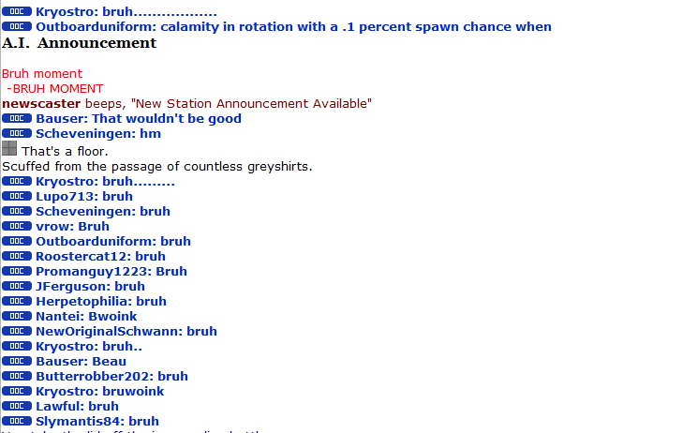Click the OOC tag beside Kryostro's bruwoink

click(x=17, y=392)
